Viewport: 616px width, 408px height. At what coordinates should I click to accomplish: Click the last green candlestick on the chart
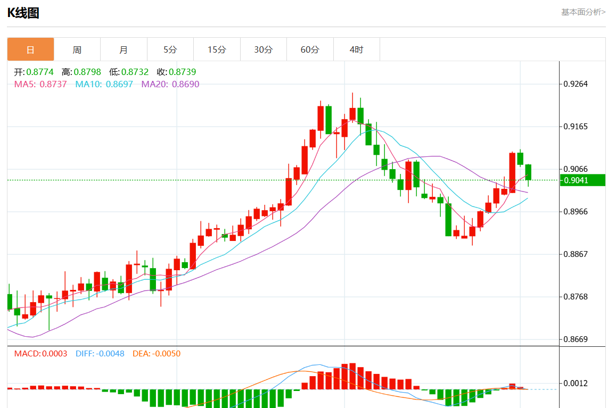point(528,172)
